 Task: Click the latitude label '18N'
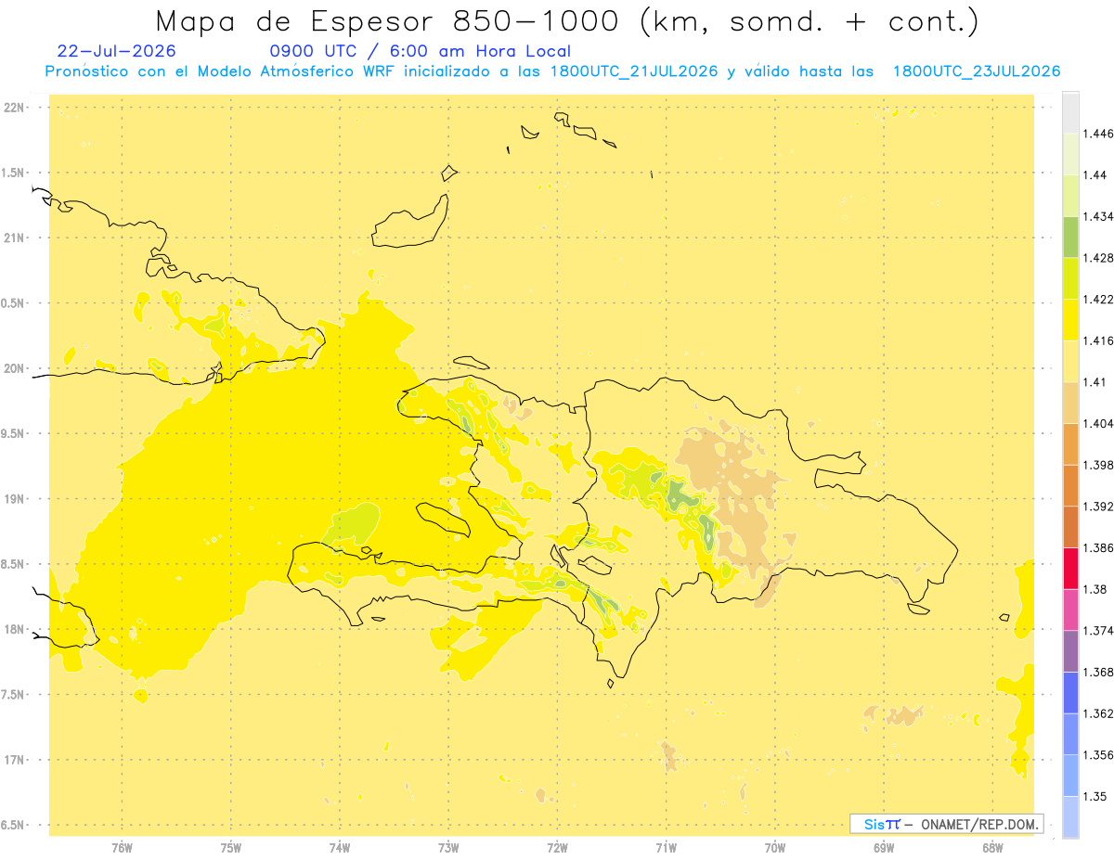pyautogui.click(x=15, y=629)
